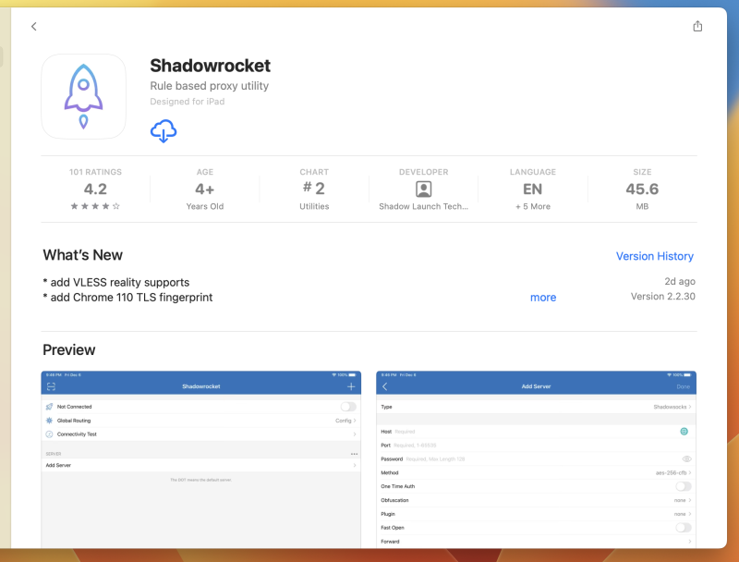This screenshot has height=562, width=739.
Task: Expand Config chevron in Global Routing row
Action: 355,421
